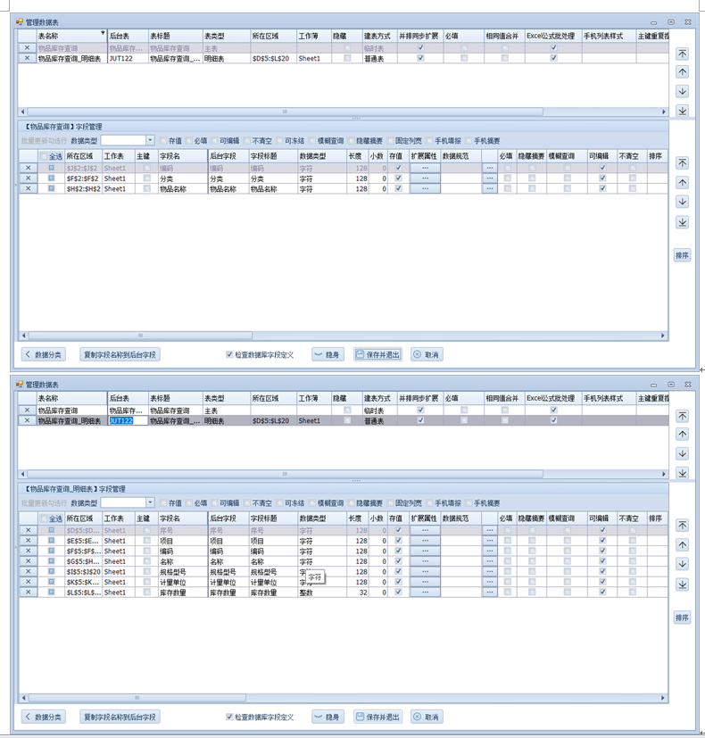
Task: Toggle 检查数据库字段定义 checkbox in the upper window
Action: (229, 354)
